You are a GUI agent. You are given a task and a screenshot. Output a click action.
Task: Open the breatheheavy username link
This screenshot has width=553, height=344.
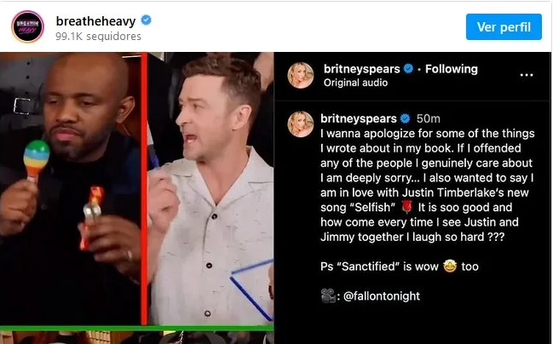[x=95, y=21]
